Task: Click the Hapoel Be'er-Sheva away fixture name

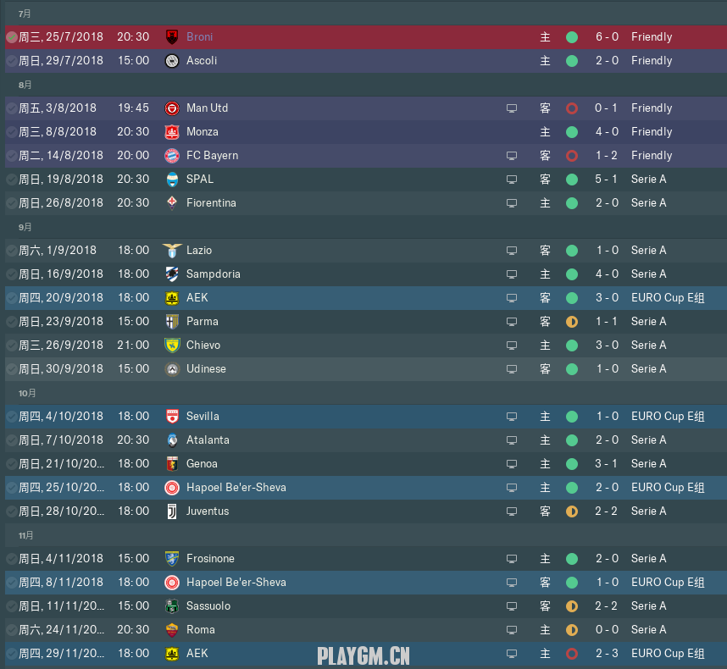Action: click(236, 583)
